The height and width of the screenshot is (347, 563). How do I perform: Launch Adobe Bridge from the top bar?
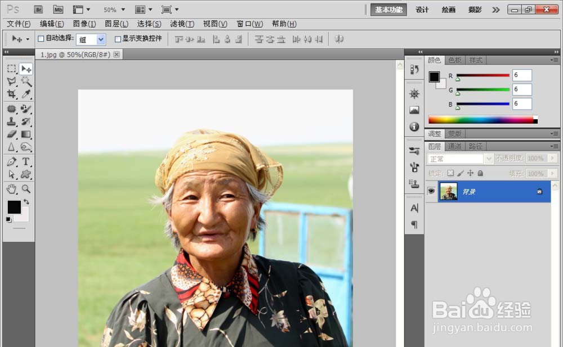point(38,10)
